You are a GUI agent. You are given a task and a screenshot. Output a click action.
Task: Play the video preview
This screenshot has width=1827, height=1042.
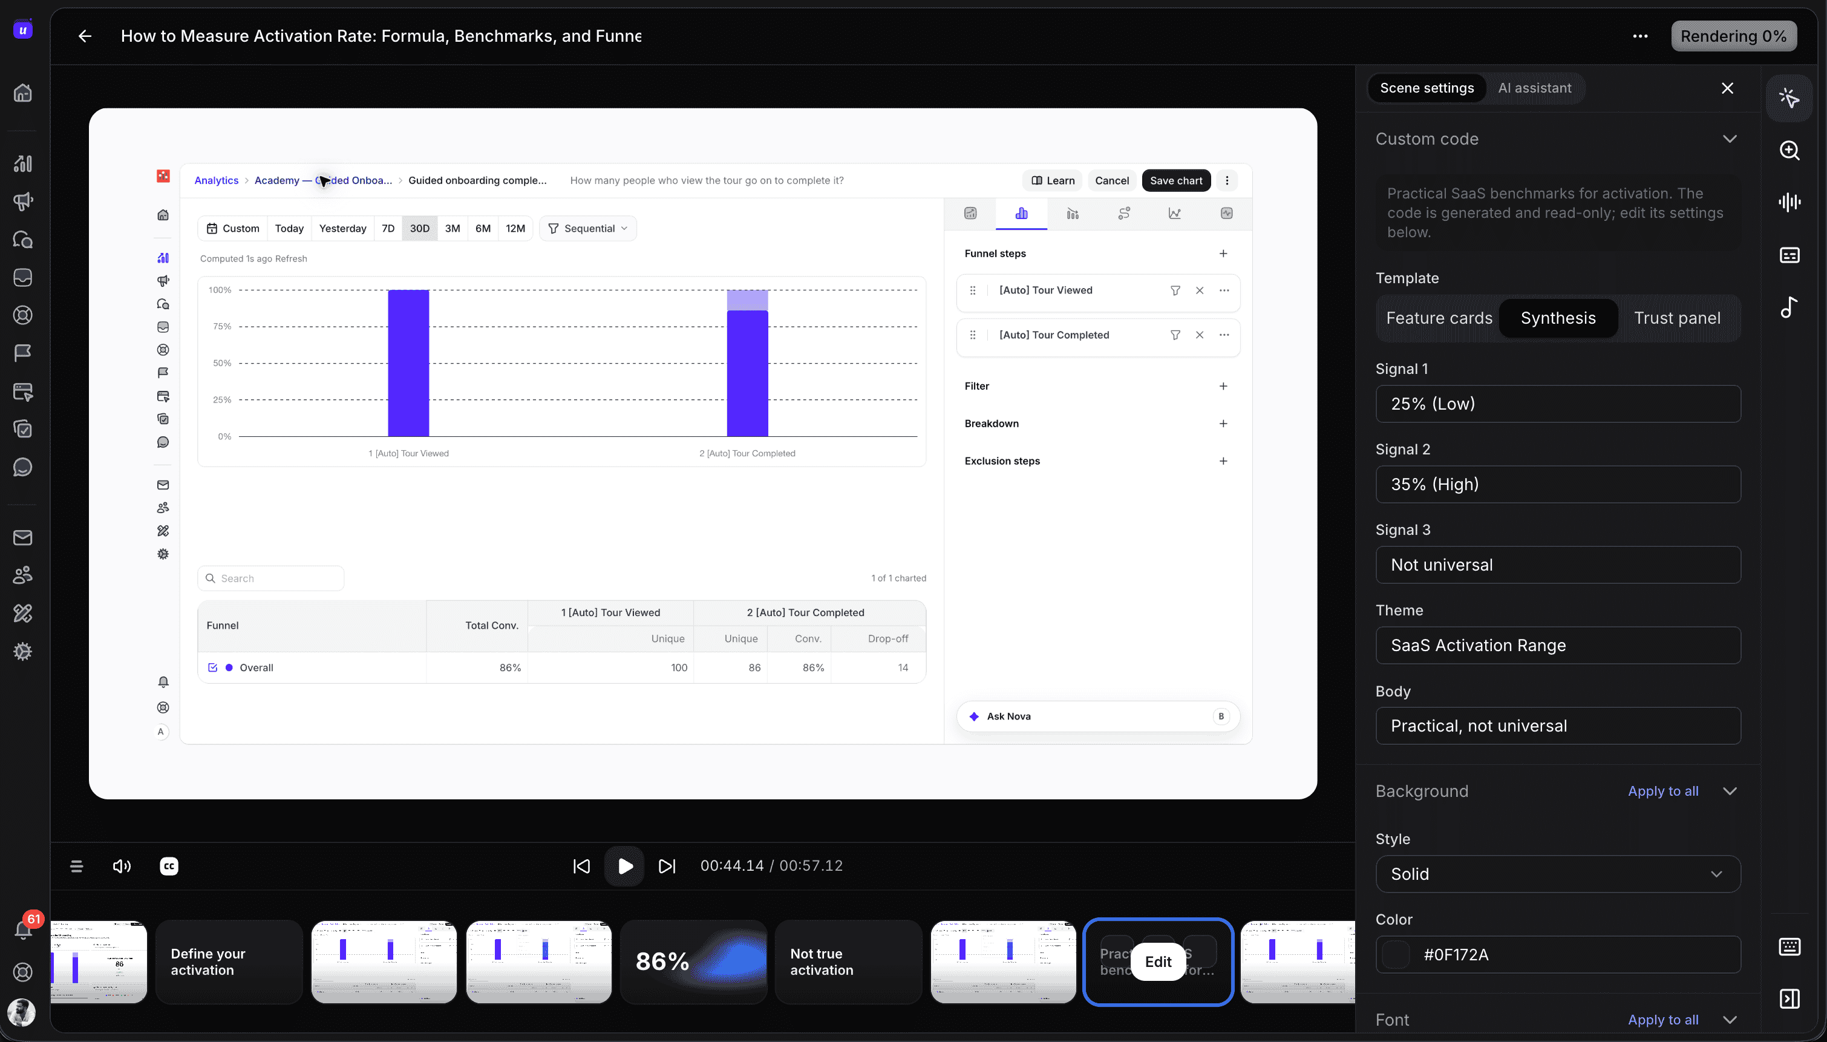click(624, 866)
